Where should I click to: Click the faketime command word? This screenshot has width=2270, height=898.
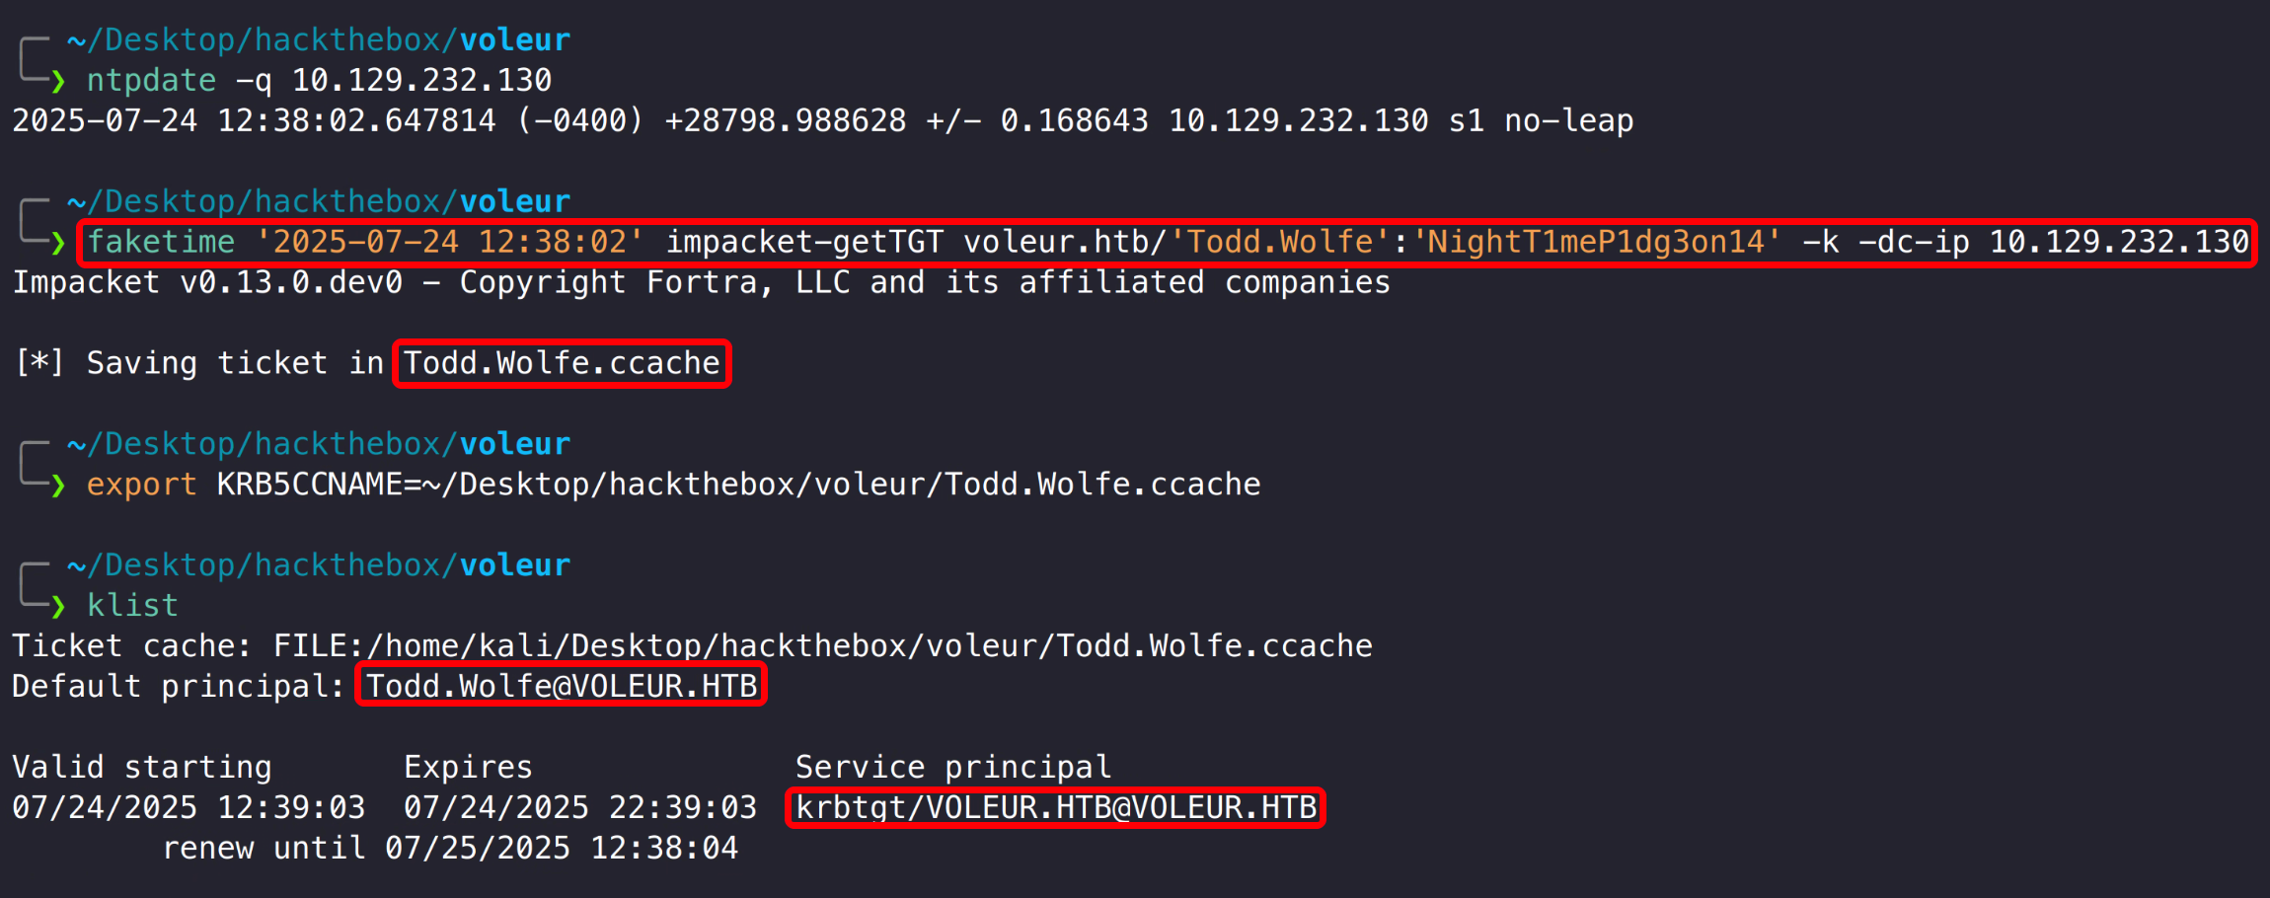161,242
